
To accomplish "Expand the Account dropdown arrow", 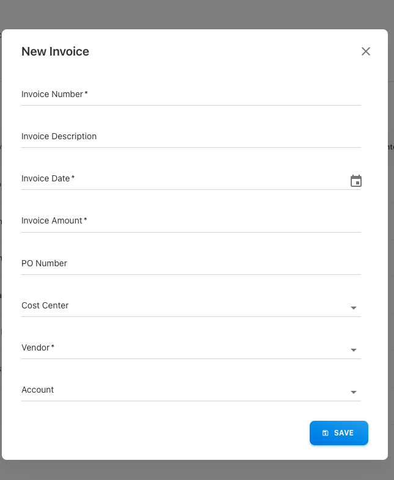I will (354, 392).
